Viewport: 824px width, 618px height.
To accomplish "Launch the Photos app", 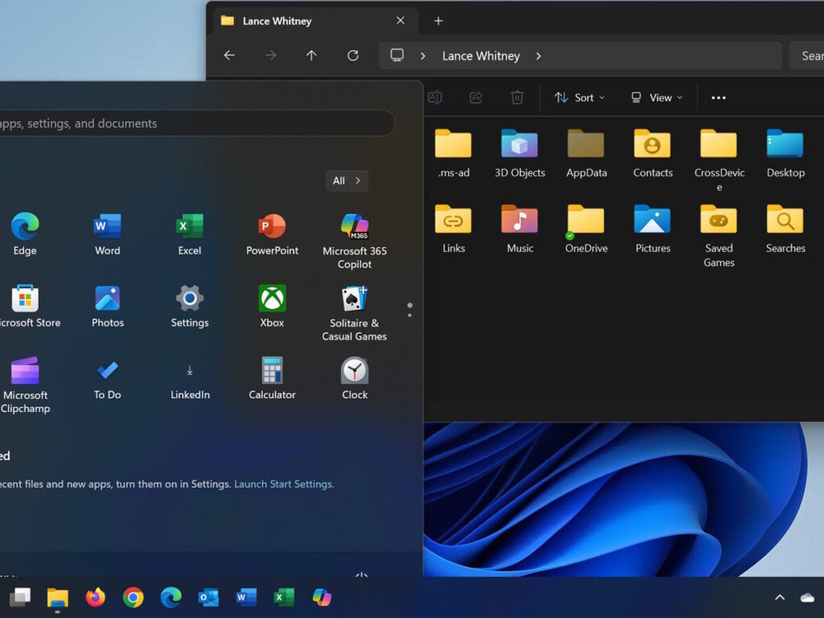I will [x=107, y=307].
